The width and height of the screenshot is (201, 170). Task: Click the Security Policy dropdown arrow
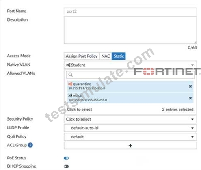192,119
